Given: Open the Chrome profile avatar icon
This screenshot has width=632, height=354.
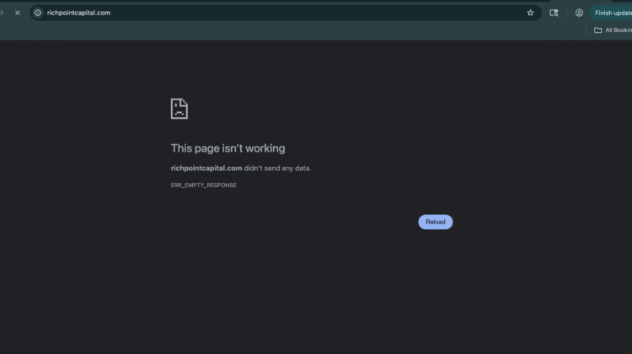Looking at the screenshot, I should click(579, 13).
